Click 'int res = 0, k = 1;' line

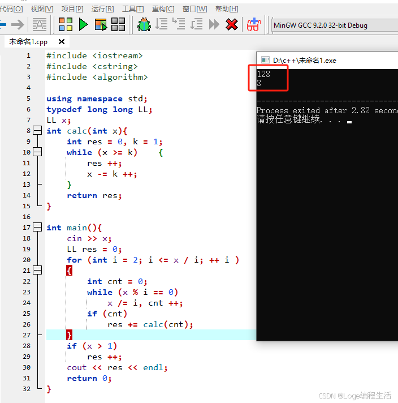(x=115, y=142)
